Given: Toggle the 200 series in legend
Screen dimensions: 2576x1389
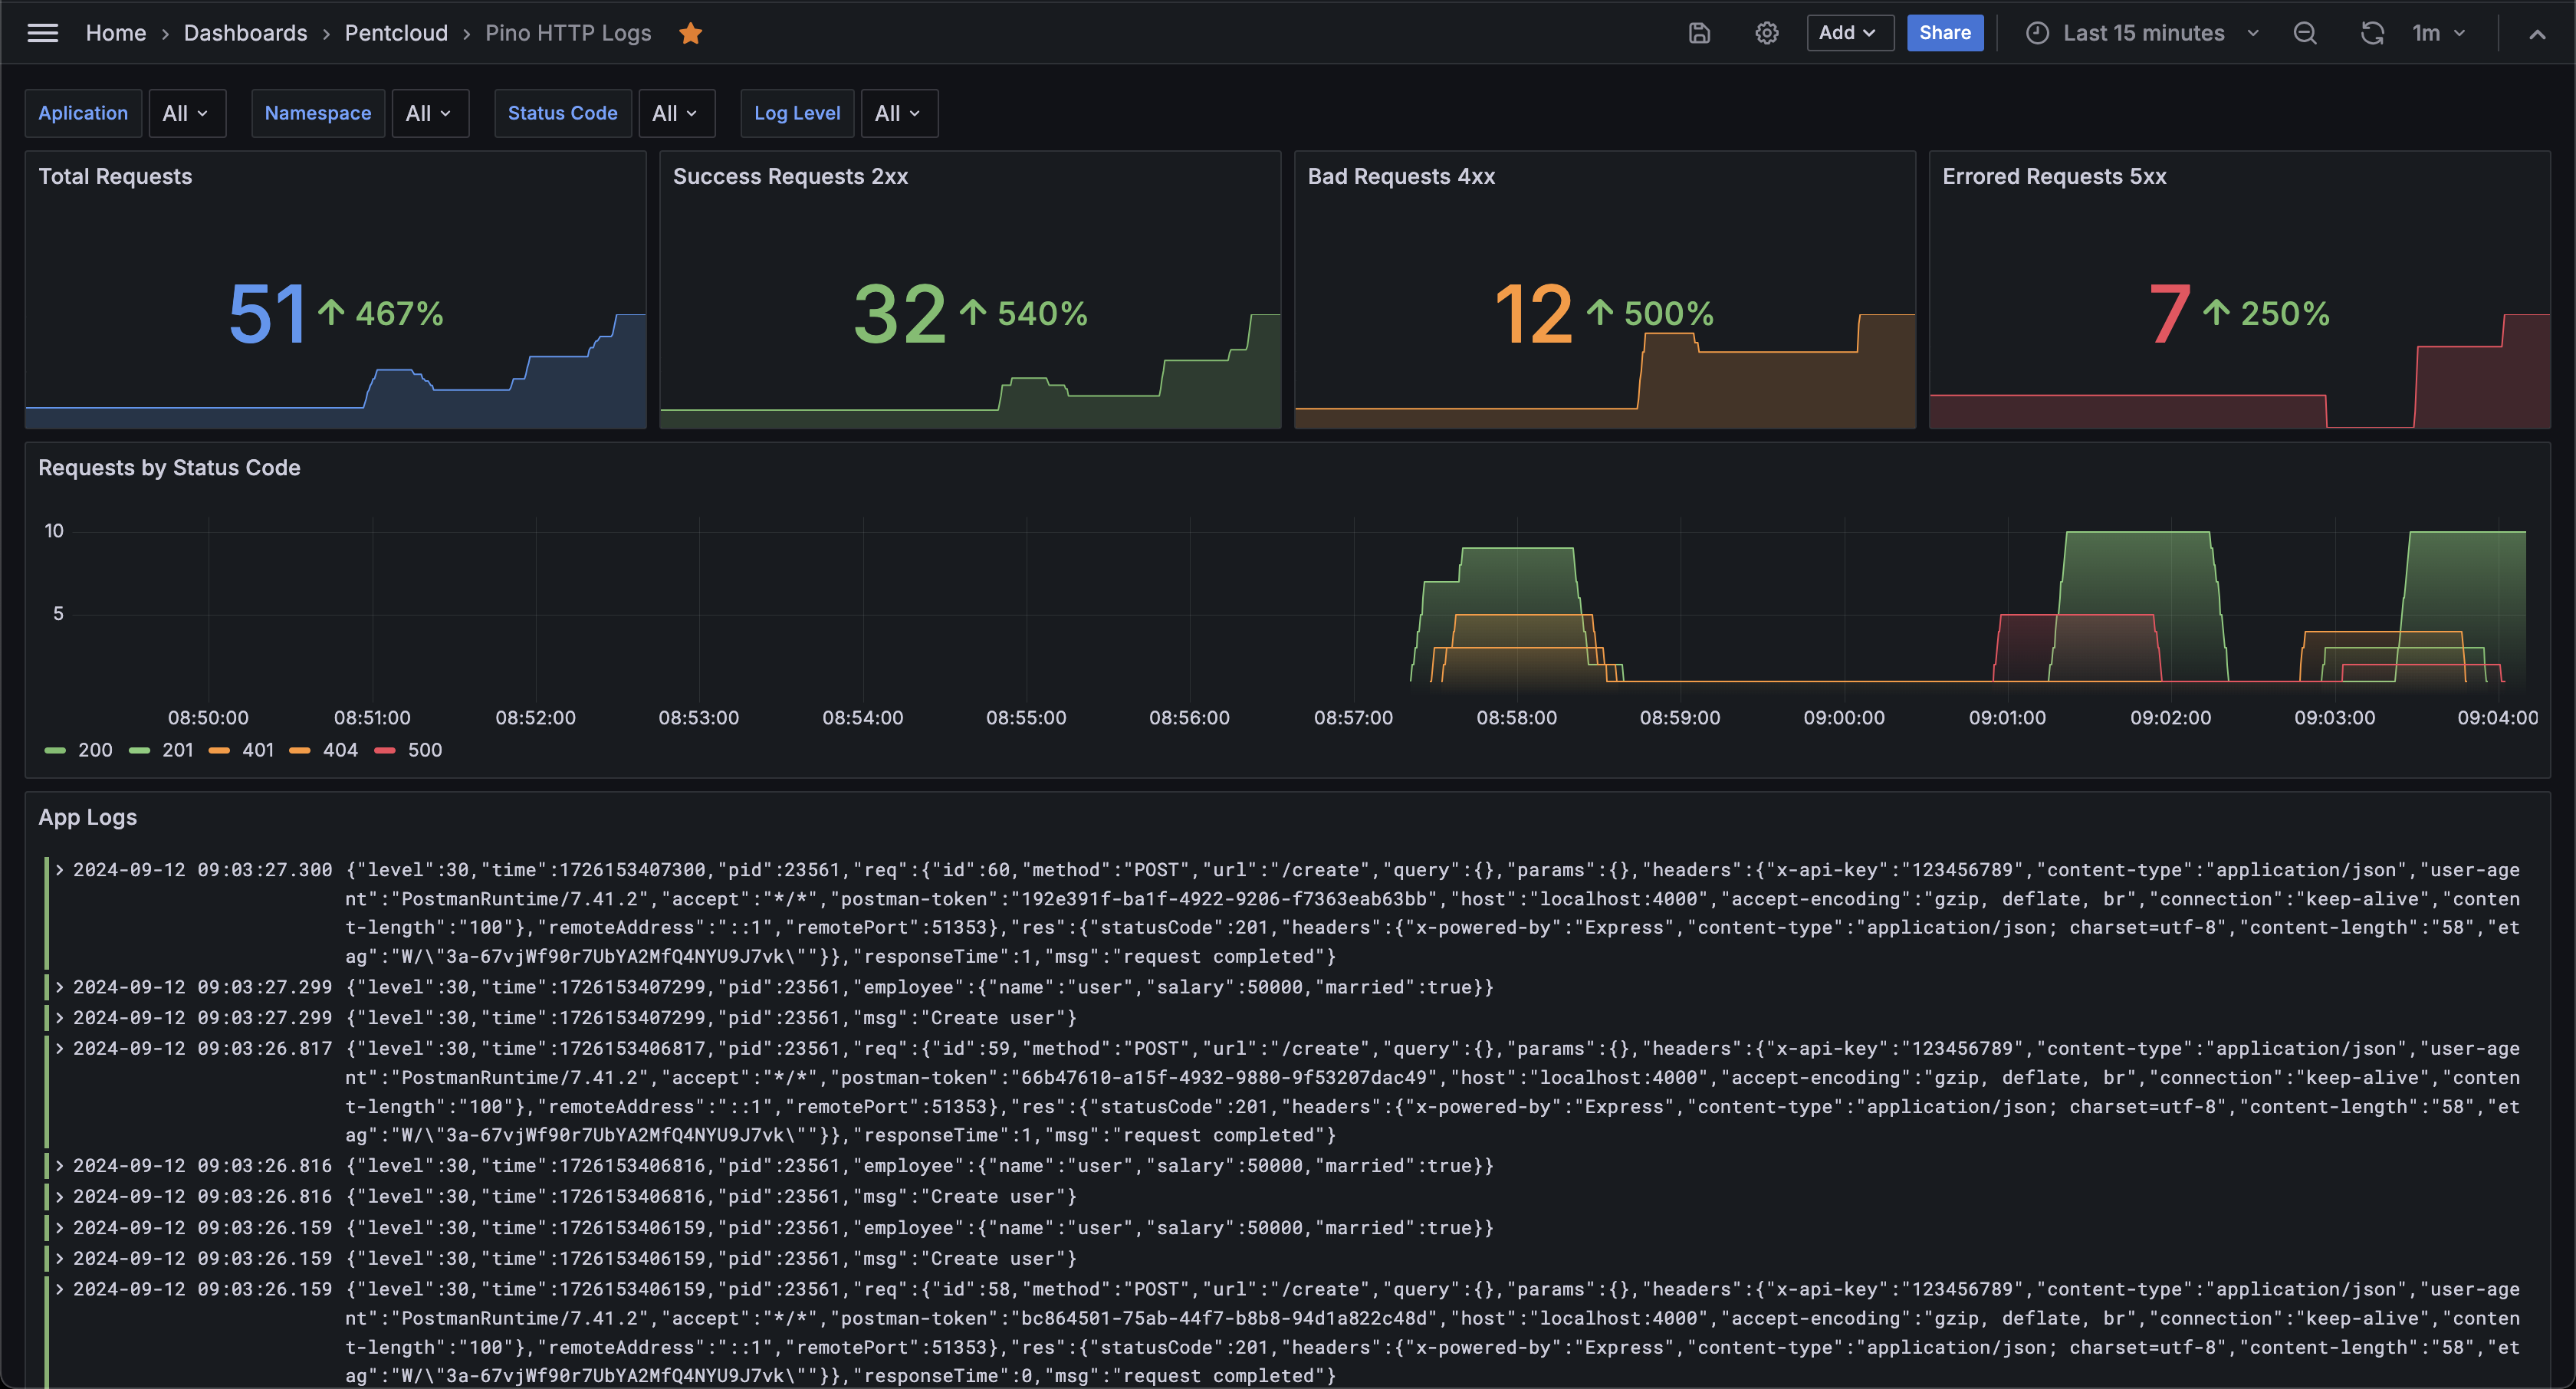Looking at the screenshot, I should (x=95, y=750).
